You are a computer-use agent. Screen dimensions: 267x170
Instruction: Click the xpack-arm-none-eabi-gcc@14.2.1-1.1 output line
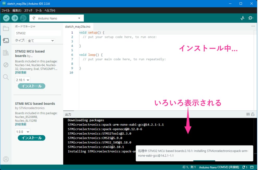pos(116,125)
